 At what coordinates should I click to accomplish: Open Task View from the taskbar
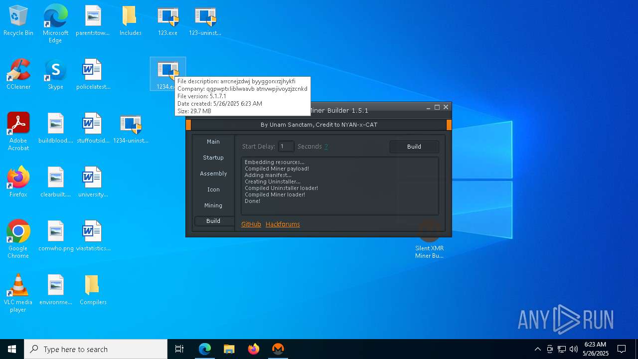[x=179, y=349]
